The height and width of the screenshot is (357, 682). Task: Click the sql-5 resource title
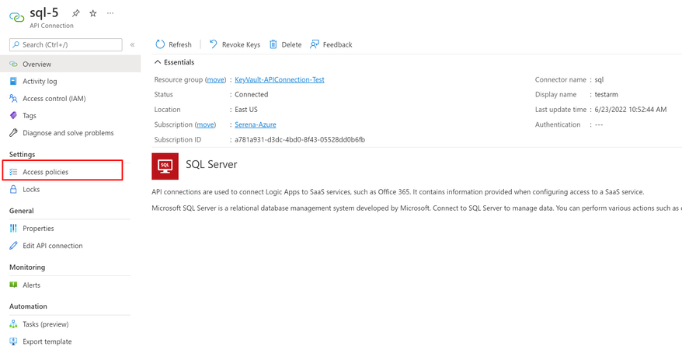44,12
